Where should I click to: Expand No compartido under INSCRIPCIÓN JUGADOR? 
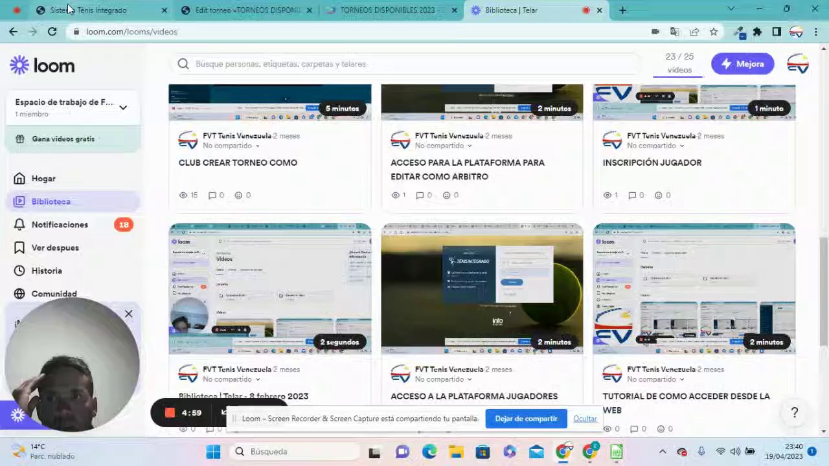click(x=655, y=146)
